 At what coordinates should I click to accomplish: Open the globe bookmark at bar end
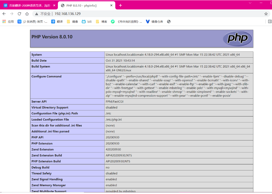point(169,21)
